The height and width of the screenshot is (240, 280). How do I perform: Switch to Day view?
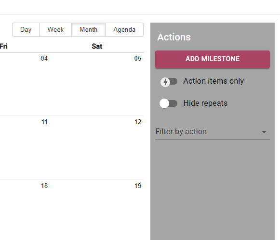point(26,29)
